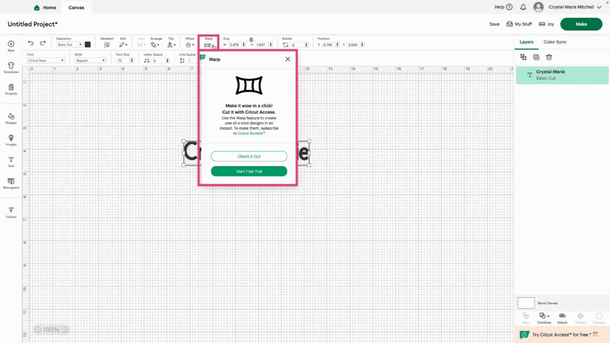Screen dimensions: 610x343
Task: Select the Crystal-Marie layer row
Action: coord(562,75)
